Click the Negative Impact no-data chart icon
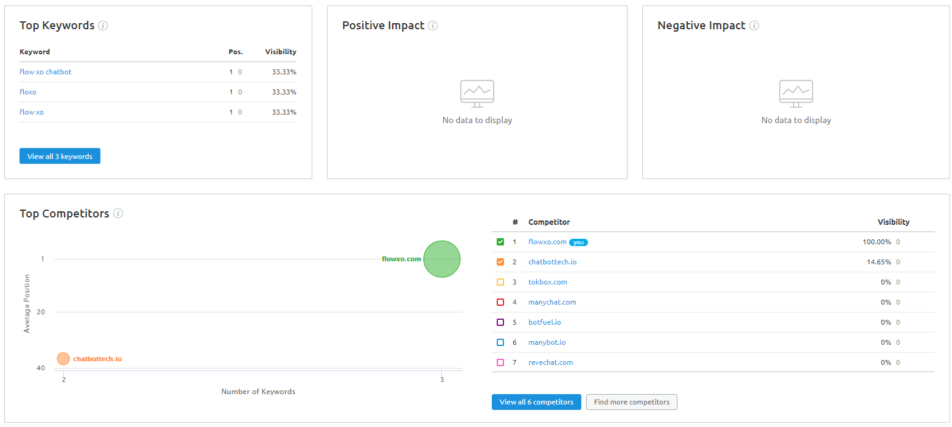 (x=796, y=94)
